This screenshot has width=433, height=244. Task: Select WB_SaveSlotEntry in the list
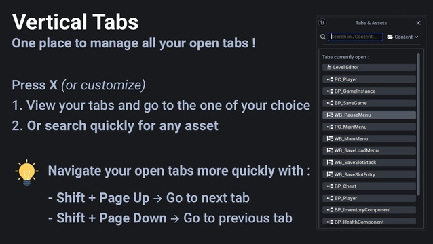click(x=369, y=174)
